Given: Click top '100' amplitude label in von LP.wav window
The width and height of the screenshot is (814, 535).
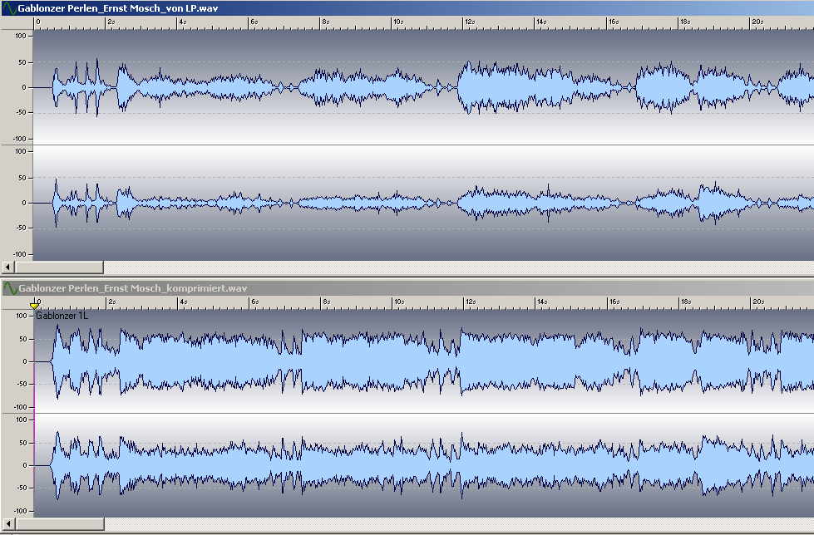Looking at the screenshot, I should [x=21, y=36].
